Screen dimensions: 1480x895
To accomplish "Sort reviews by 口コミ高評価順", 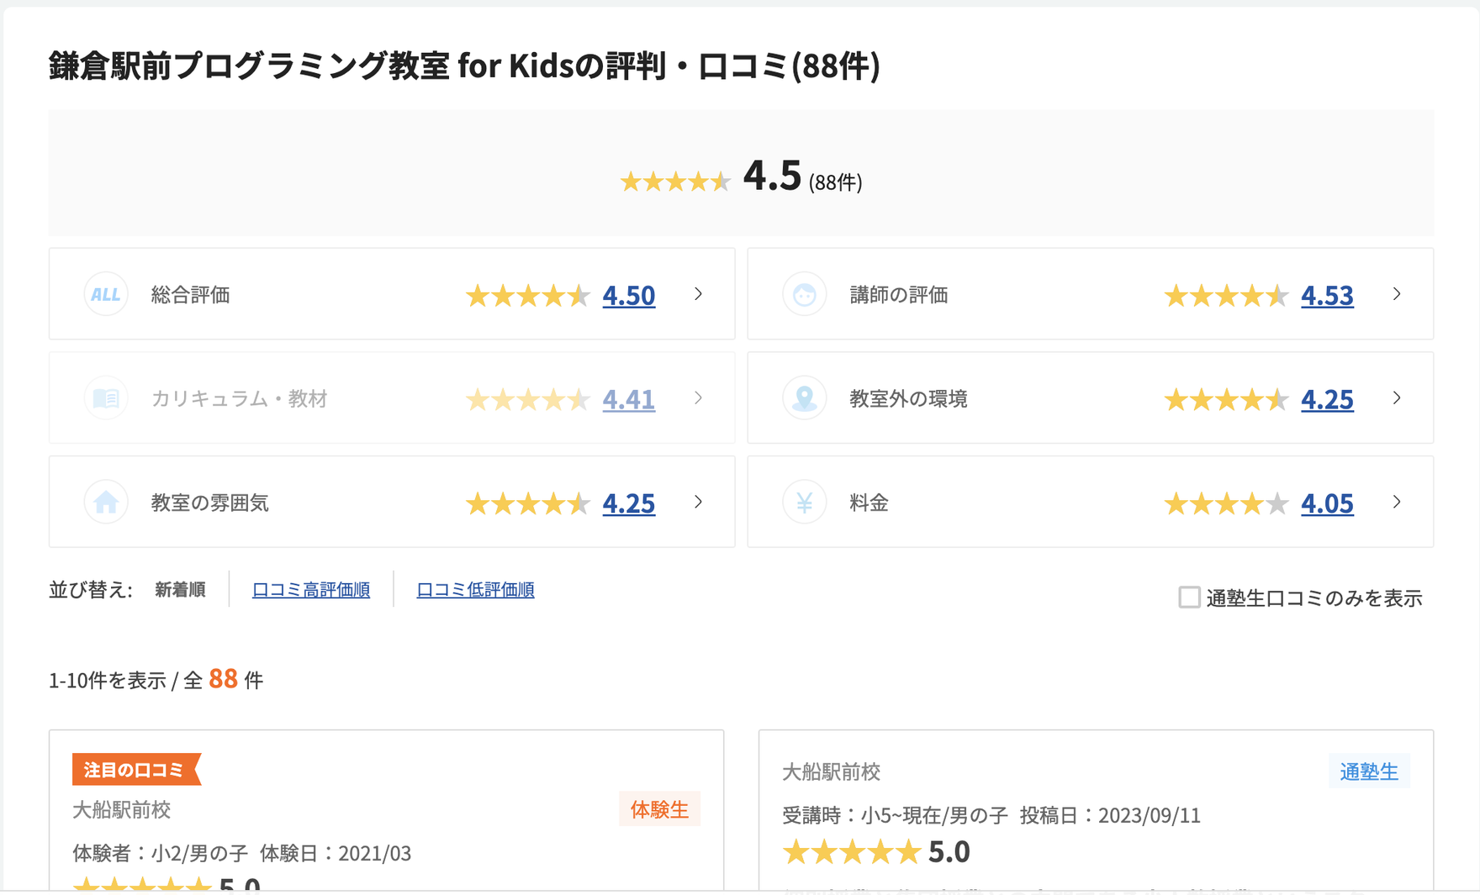I will (310, 590).
